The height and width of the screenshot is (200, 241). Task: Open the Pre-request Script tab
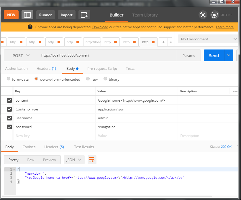(x=102, y=69)
